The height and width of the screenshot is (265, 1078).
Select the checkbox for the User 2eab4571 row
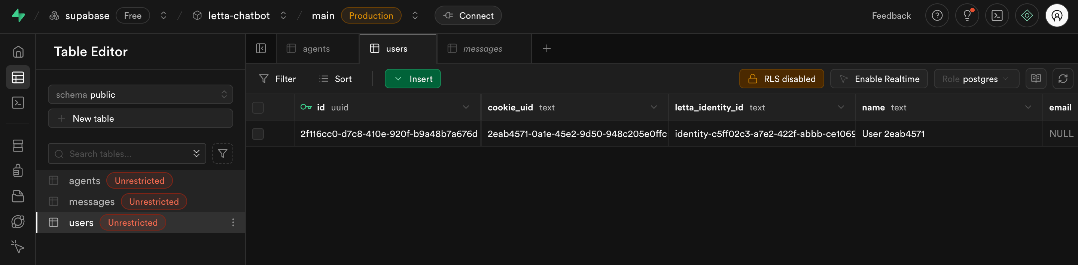(258, 134)
